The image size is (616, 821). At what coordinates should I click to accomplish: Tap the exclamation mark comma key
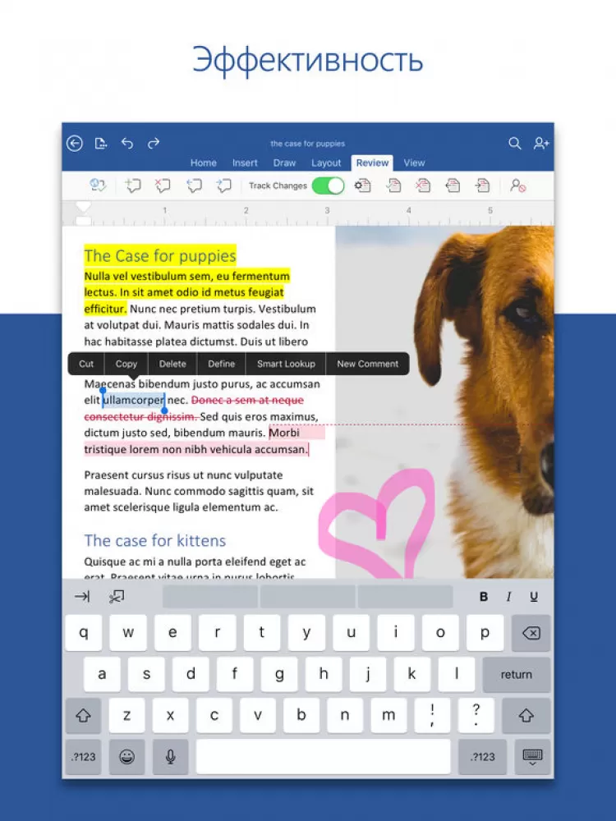click(432, 715)
